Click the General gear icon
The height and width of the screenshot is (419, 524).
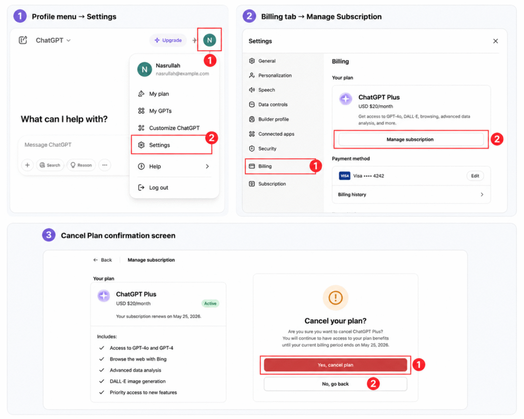pyautogui.click(x=252, y=61)
